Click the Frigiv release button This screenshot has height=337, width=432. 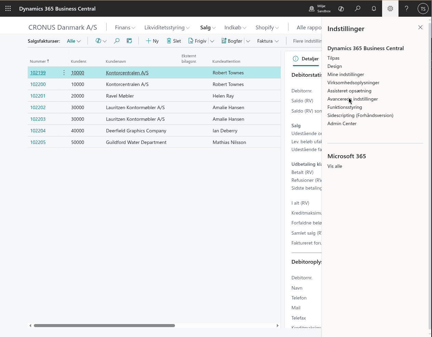pos(197,41)
